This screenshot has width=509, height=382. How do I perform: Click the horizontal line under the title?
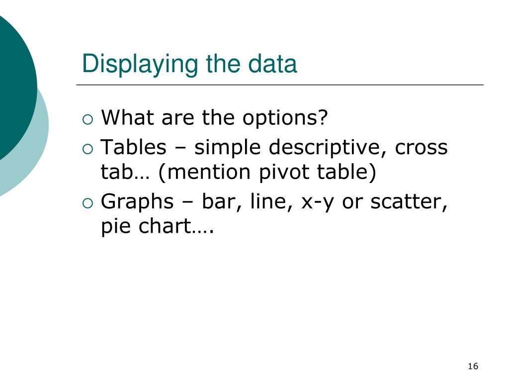tap(280, 85)
